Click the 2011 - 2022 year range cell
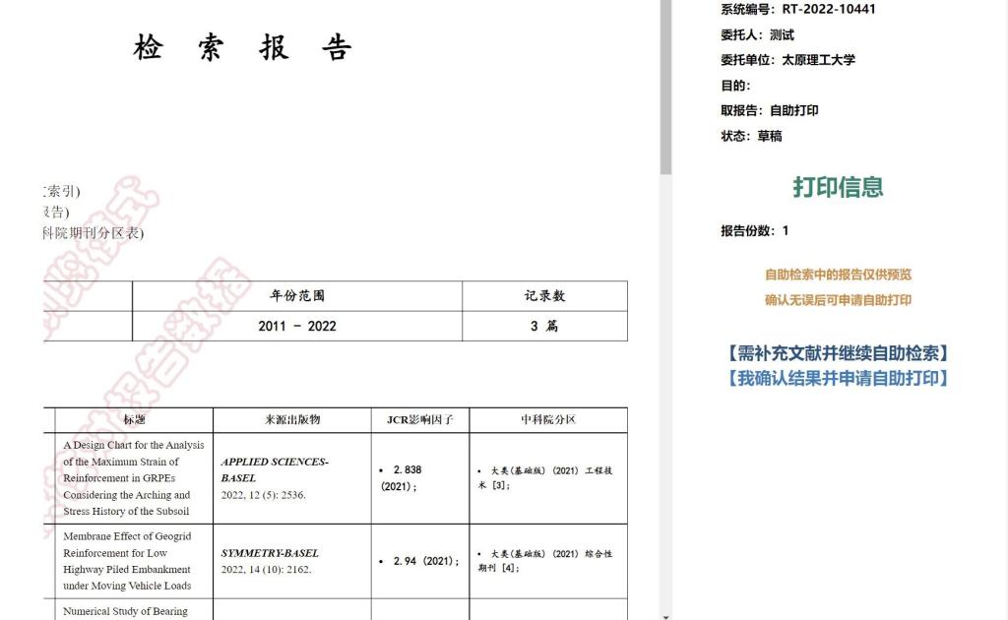The image size is (1008, 620). [x=296, y=327]
